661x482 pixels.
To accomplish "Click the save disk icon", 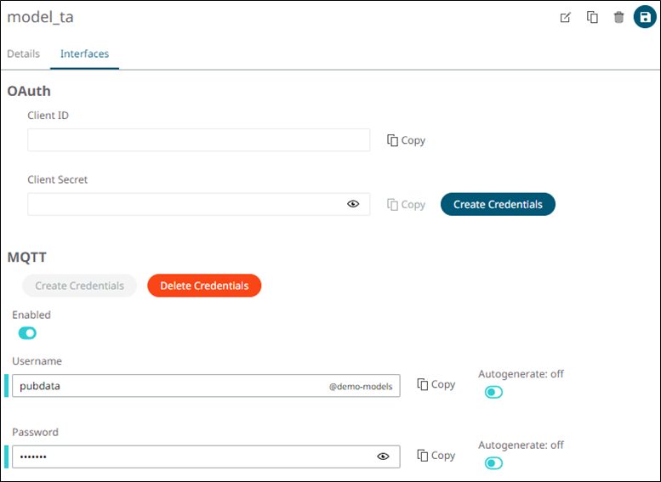I will pos(645,17).
